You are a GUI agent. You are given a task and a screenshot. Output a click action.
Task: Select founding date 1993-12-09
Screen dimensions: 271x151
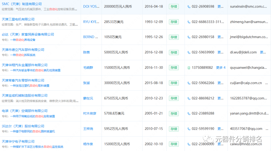tap(154, 22)
